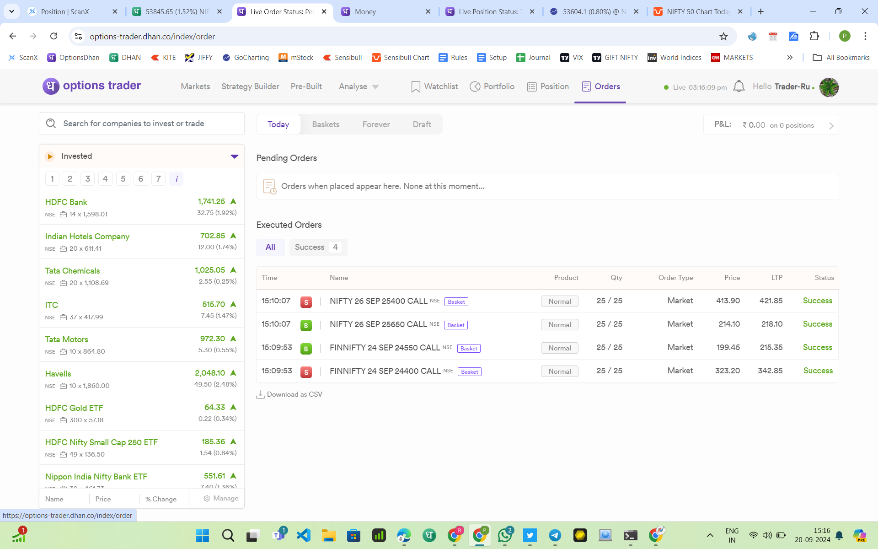The width and height of the screenshot is (878, 549).
Task: Open the GoCharting bookmark
Action: (246, 58)
